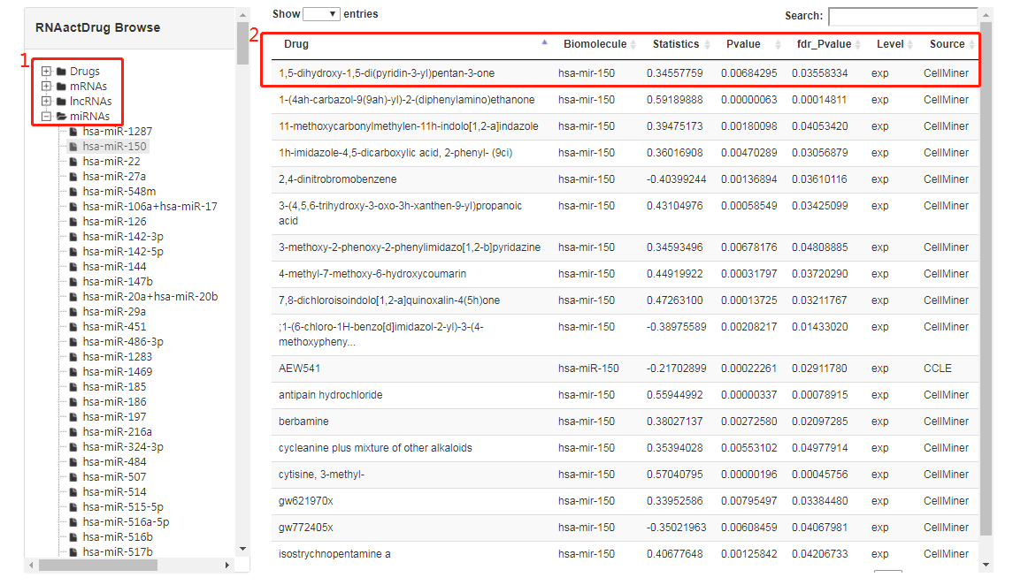Expand the mRNAs tree node
Image resolution: width=1013 pixels, height=585 pixels.
pos(46,87)
